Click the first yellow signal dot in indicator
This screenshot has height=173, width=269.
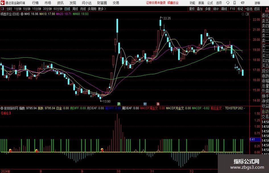[x=10, y=150]
